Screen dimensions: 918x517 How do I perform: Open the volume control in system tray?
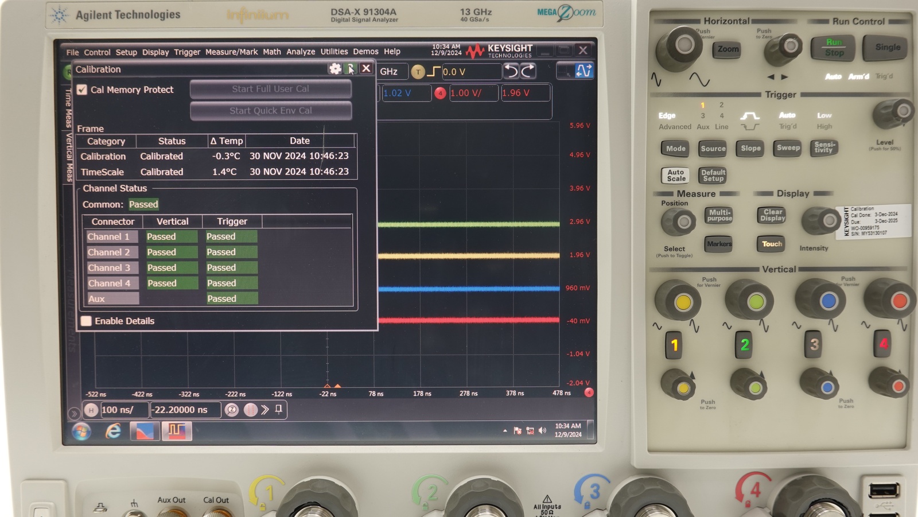tap(542, 430)
